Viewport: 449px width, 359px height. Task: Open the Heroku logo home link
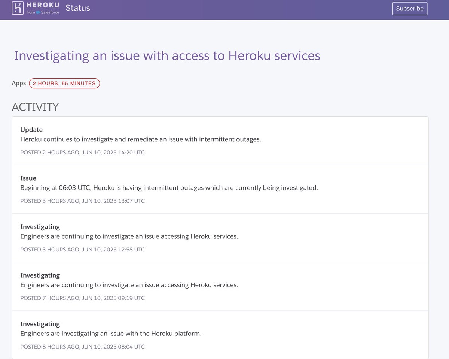pos(36,8)
